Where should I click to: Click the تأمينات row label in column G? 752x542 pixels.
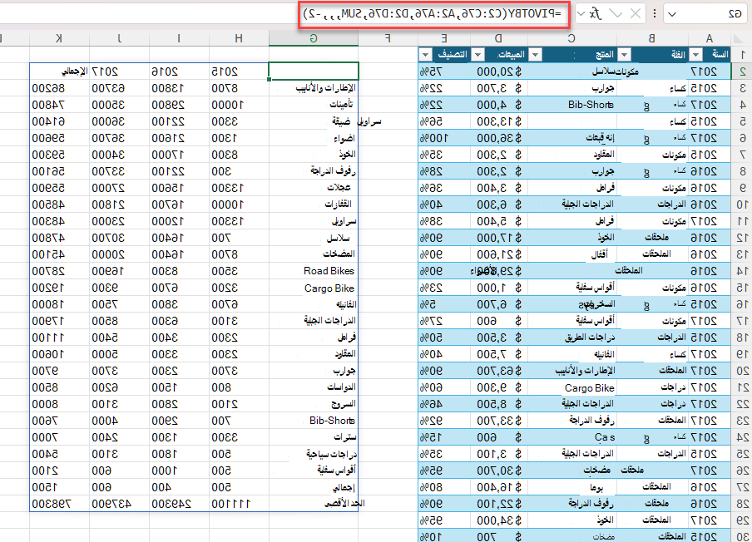[341, 105]
